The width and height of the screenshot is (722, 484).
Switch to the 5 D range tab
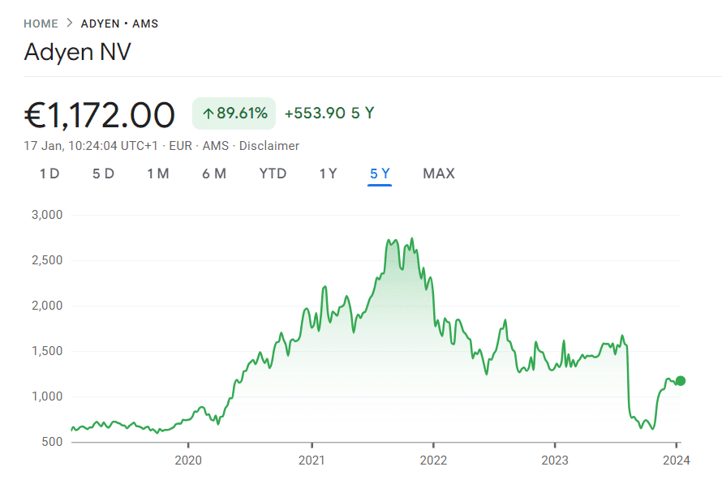point(103,173)
